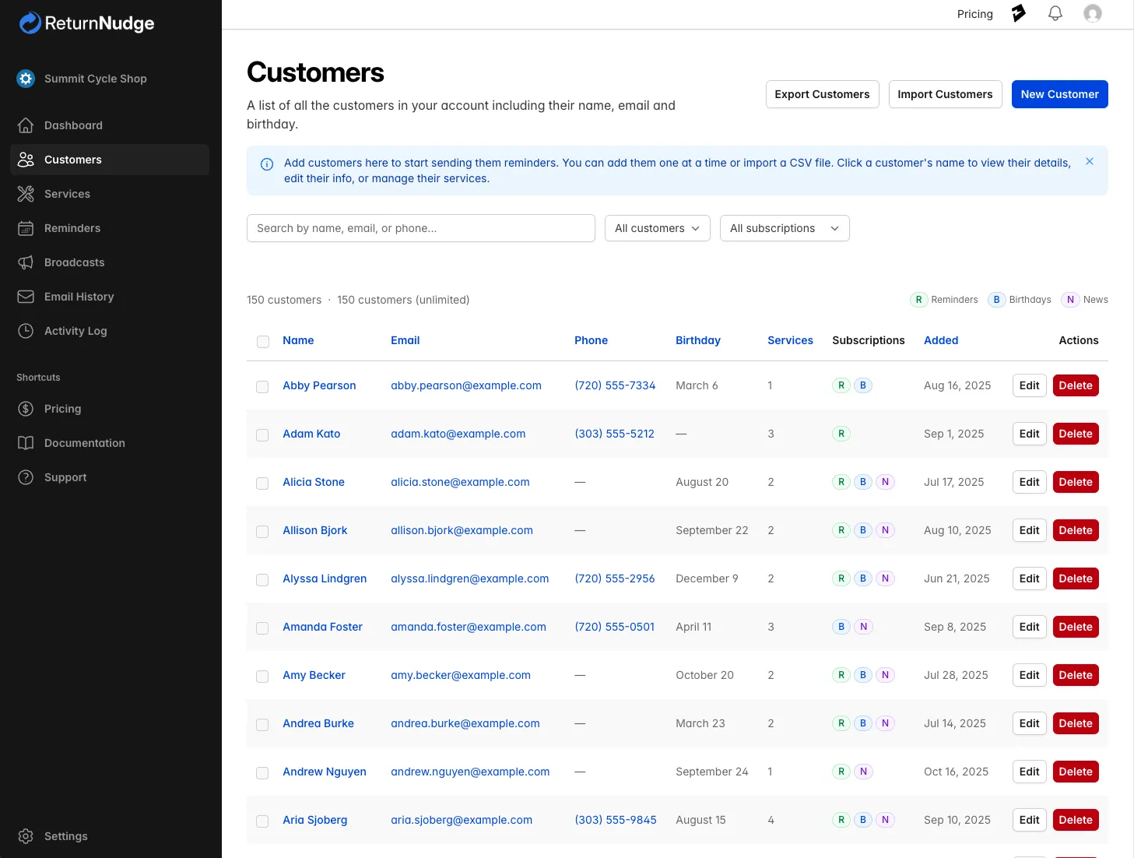The image size is (1134, 858).
Task: Open Email History from the sidebar
Action: click(77, 297)
